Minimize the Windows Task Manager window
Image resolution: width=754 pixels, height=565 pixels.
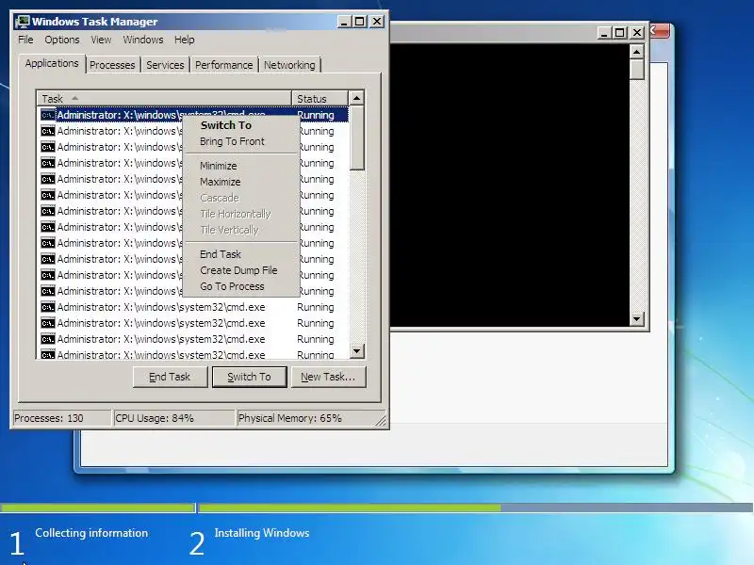point(344,22)
